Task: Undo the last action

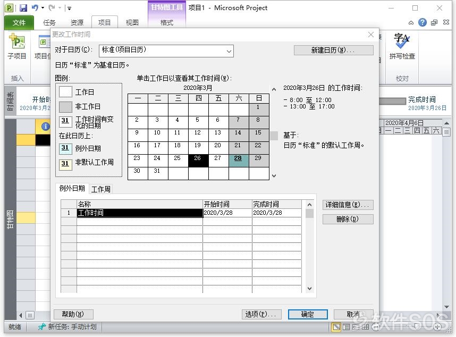Action: pos(35,7)
